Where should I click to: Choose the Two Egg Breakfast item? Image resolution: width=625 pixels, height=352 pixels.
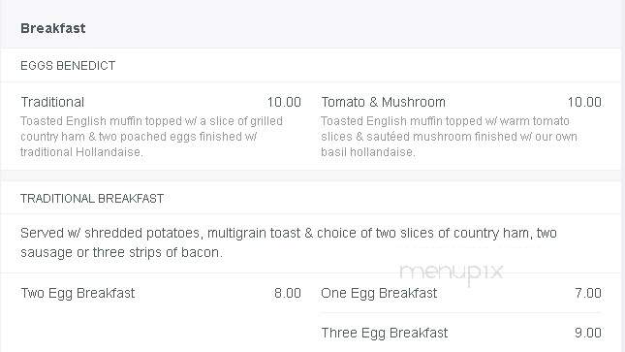[78, 293]
